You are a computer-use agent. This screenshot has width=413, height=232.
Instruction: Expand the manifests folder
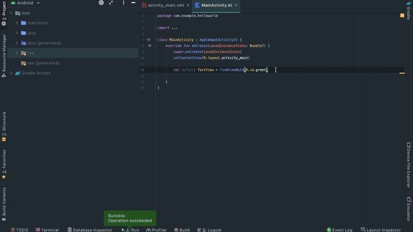pyautogui.click(x=17, y=23)
